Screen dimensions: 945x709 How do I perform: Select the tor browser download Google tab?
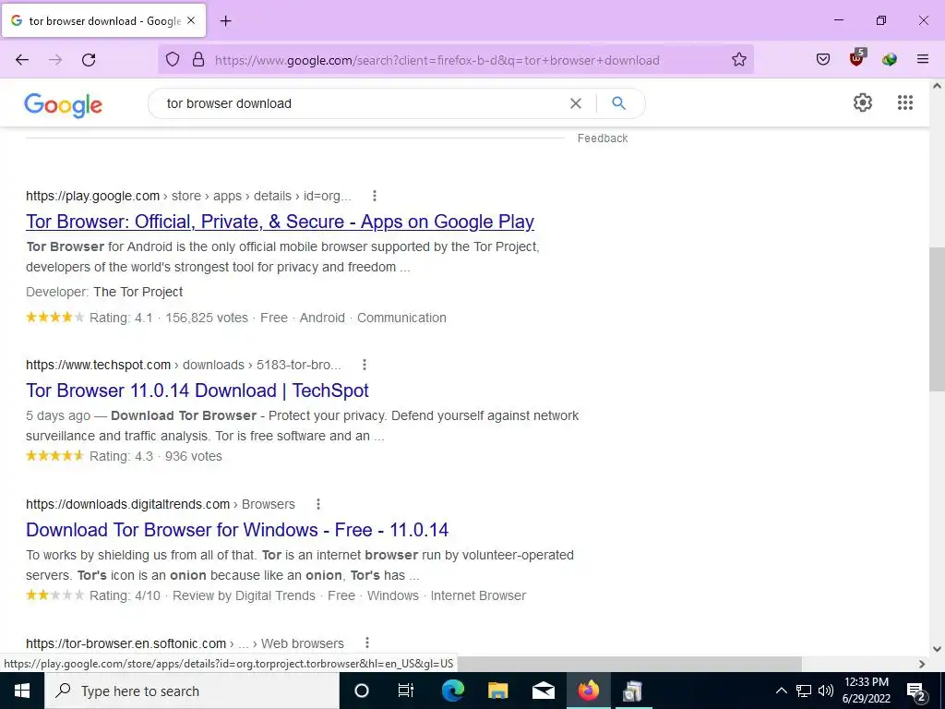coord(104,21)
